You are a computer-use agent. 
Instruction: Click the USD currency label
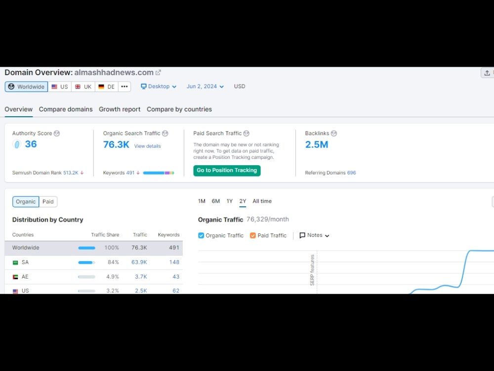[240, 87]
